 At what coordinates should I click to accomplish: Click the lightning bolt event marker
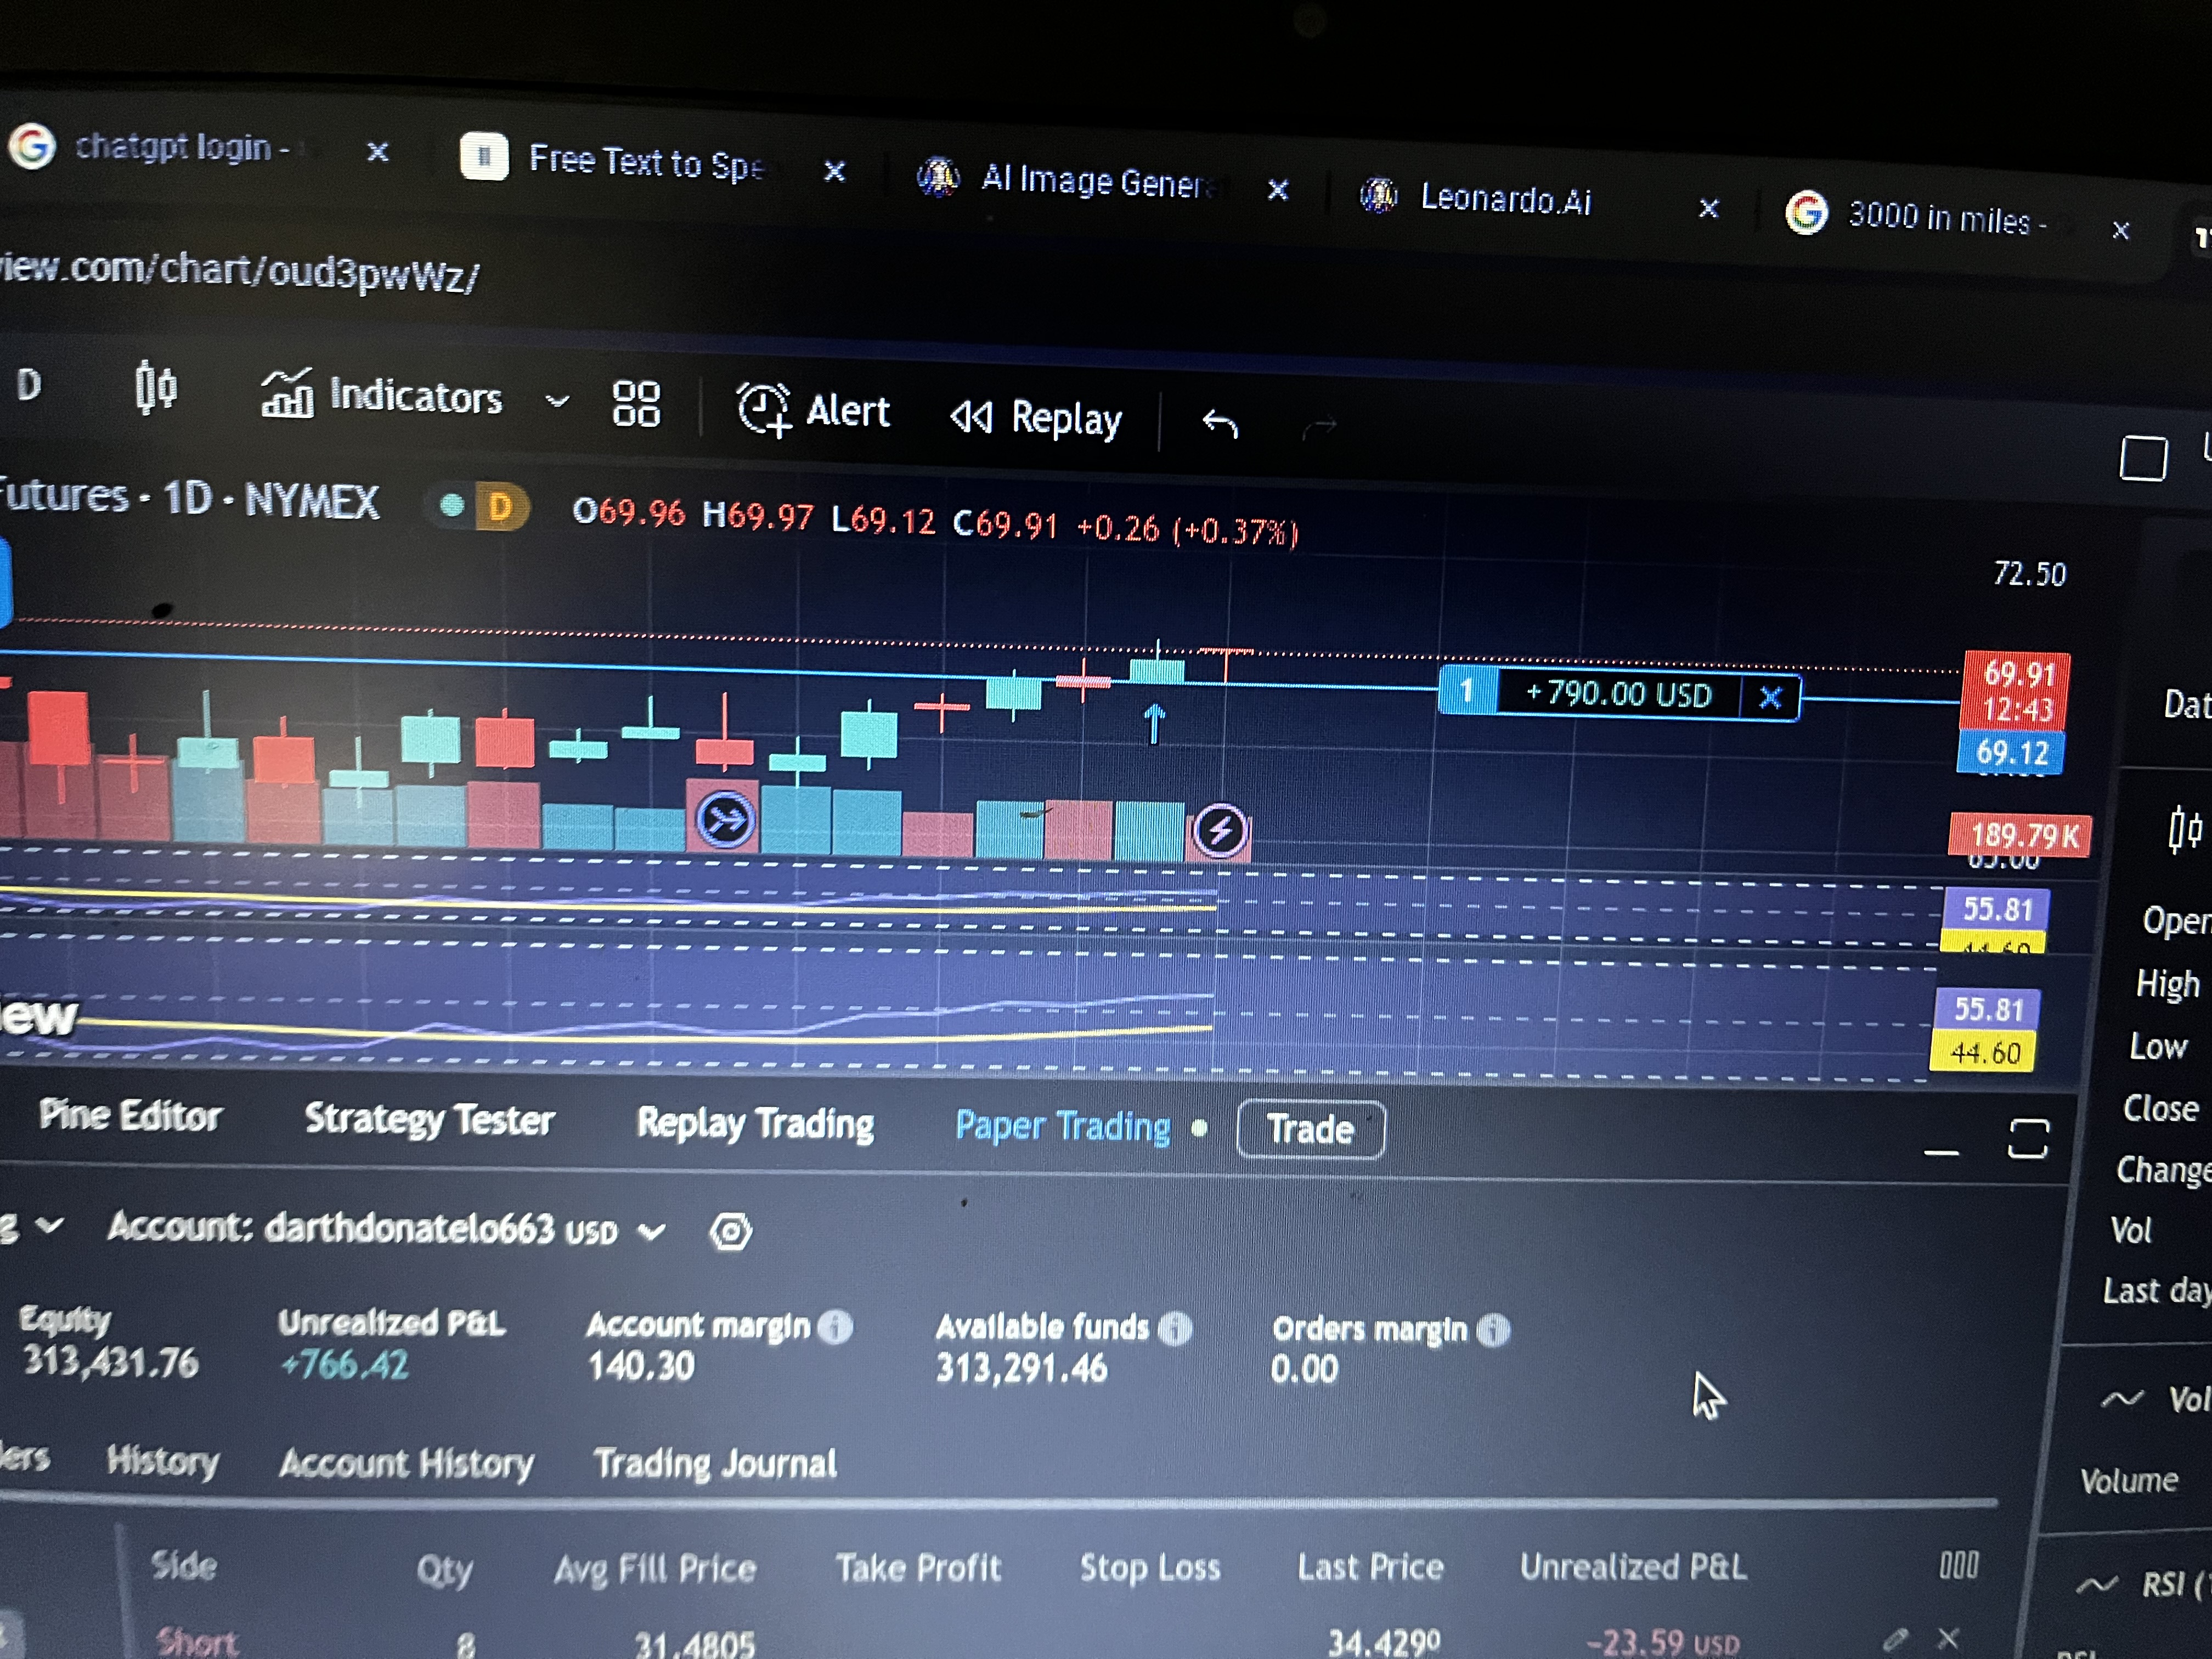click(1219, 830)
